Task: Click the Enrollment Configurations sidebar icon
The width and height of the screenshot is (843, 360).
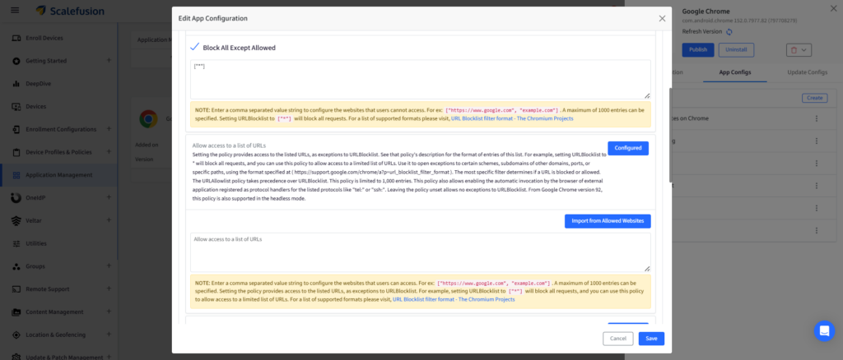Action: click(x=16, y=129)
